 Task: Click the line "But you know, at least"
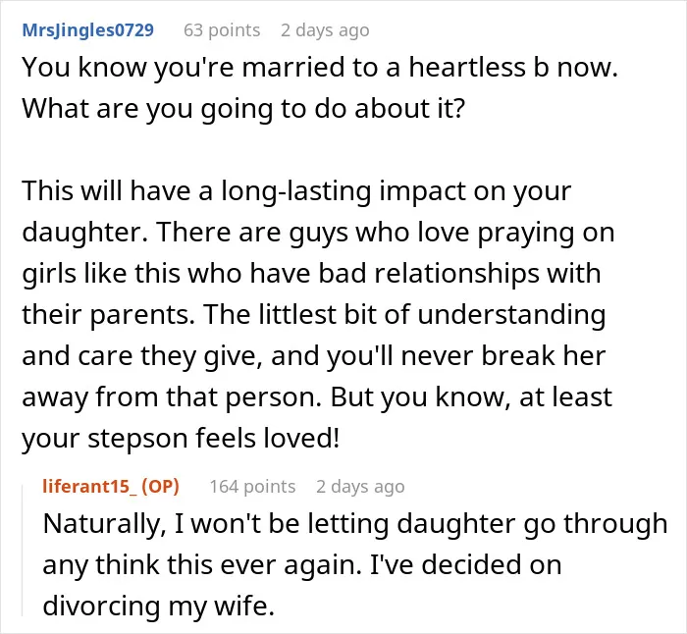tap(471, 396)
